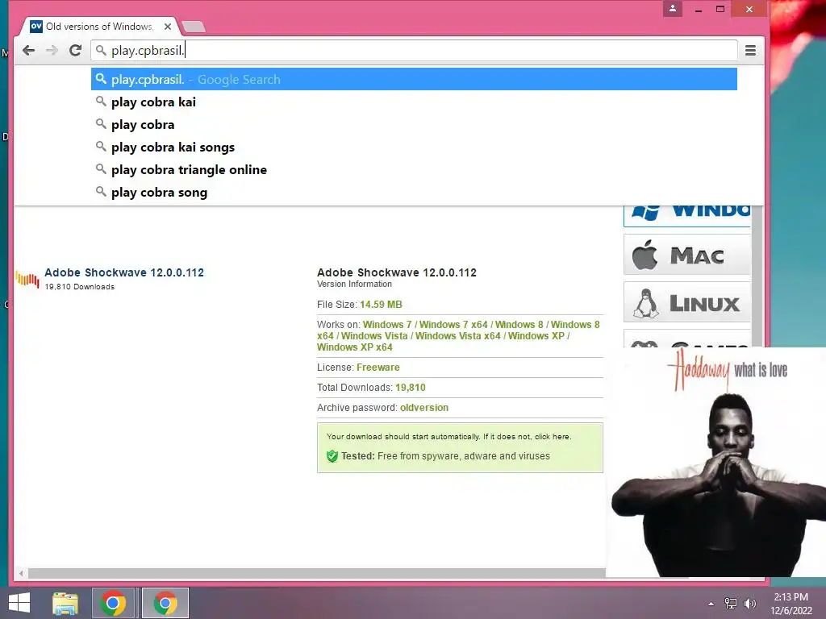Choose suggestion play cobra

[x=414, y=125]
